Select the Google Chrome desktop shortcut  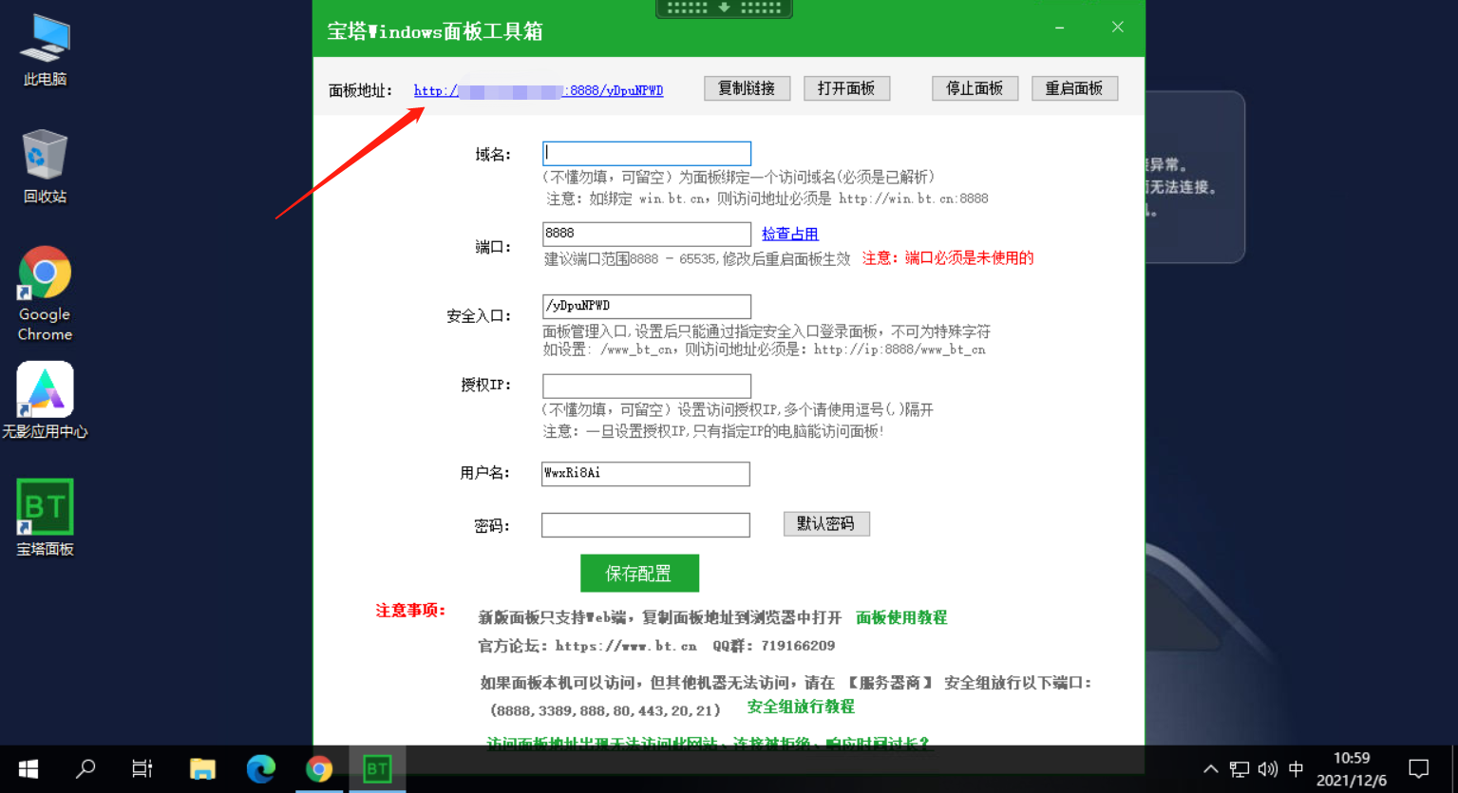(45, 293)
